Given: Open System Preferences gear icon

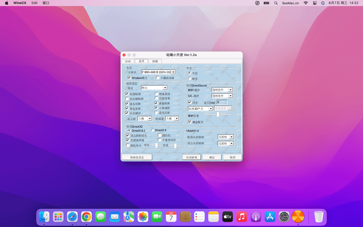Looking at the screenshot, I should click(x=284, y=217).
